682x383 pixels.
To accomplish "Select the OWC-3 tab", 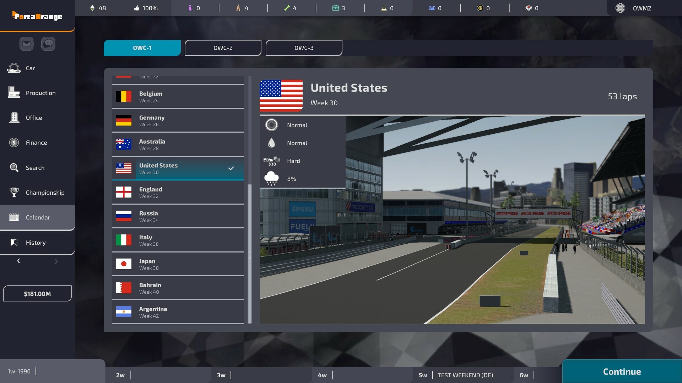I will (x=304, y=48).
